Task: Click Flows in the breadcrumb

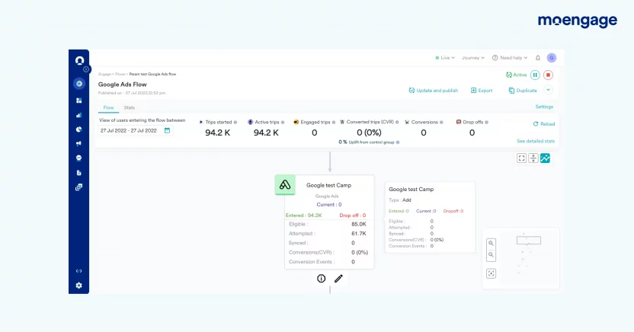Action: [120, 75]
